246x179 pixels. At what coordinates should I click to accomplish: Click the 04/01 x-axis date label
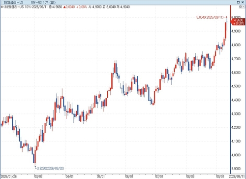[x=69, y=177]
